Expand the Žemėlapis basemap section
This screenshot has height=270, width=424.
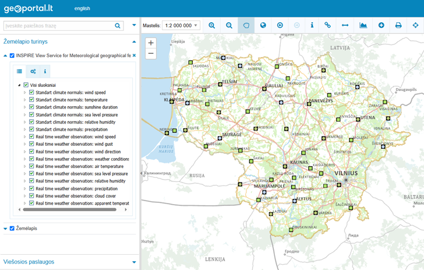click(x=5, y=229)
